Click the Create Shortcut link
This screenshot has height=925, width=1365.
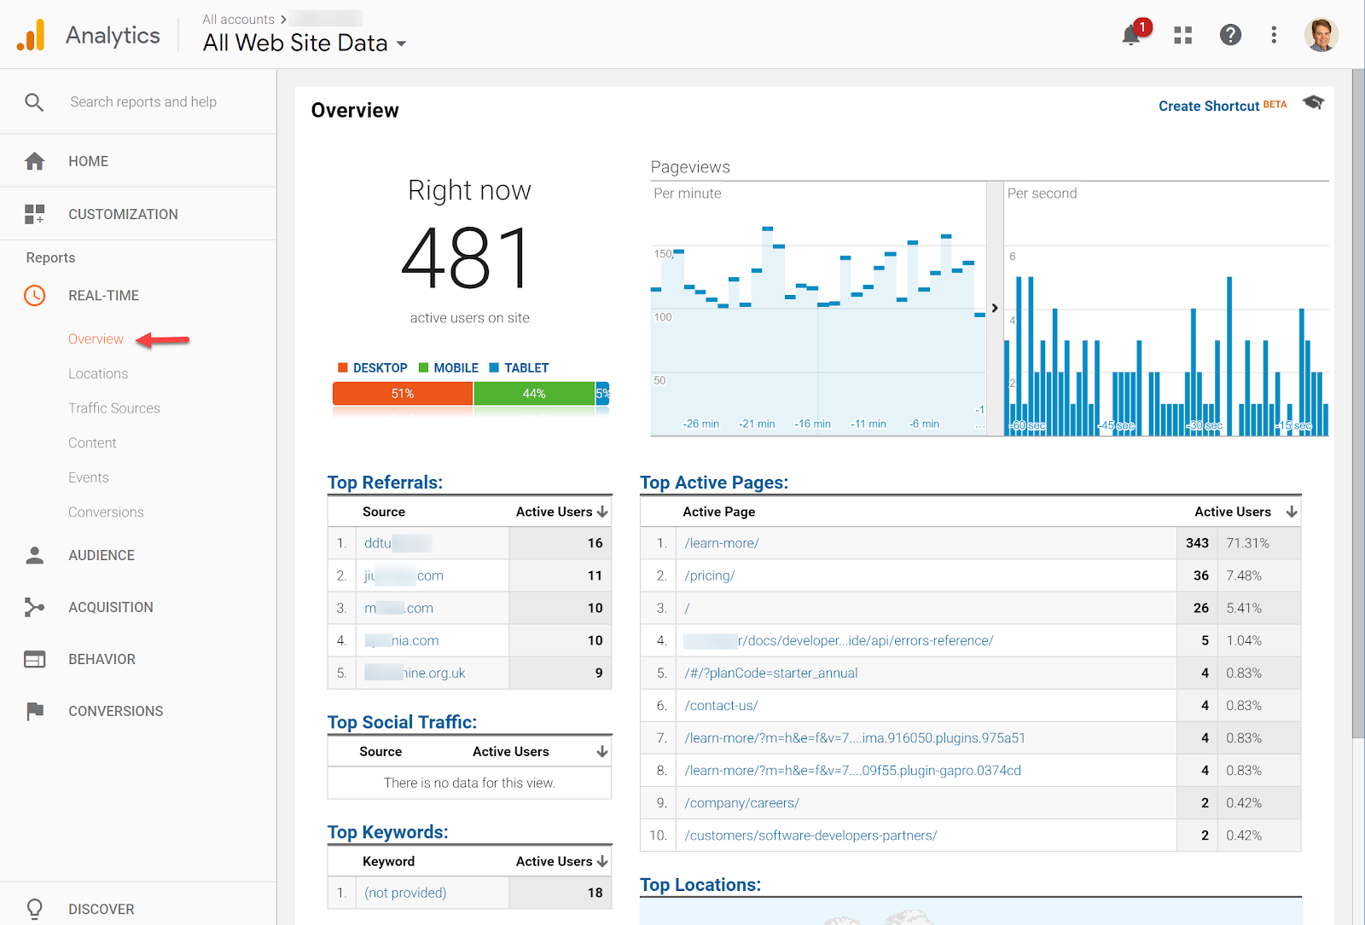[x=1208, y=106]
